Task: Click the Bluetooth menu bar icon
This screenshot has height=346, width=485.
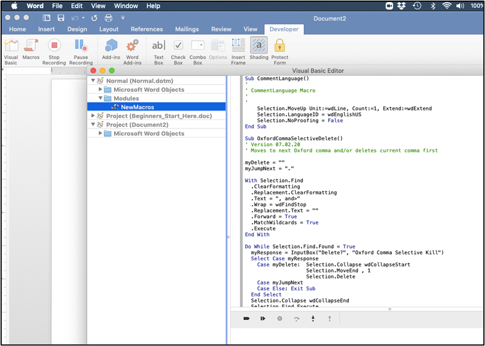Action: [433, 6]
